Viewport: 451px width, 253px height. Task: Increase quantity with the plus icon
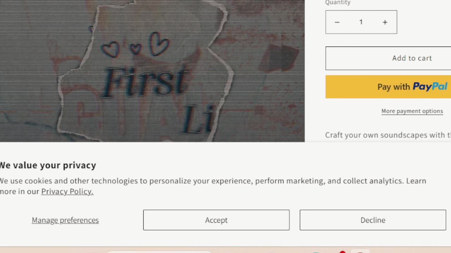(x=385, y=22)
